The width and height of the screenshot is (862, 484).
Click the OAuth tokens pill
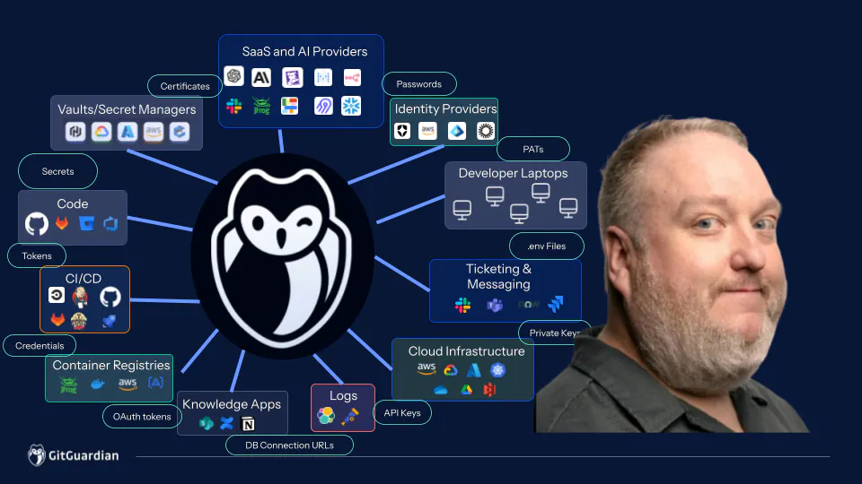[142, 417]
